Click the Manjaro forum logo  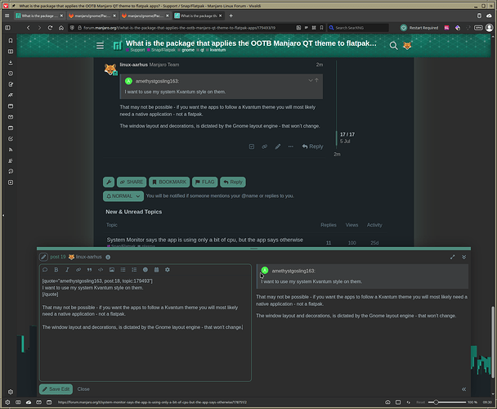[x=118, y=46]
